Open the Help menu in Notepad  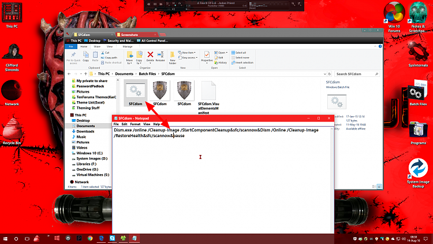(x=156, y=124)
